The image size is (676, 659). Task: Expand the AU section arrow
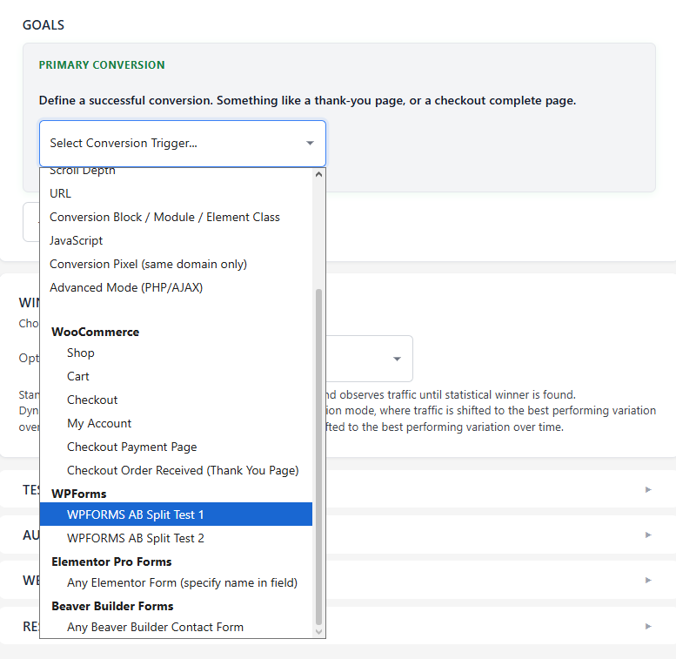pyautogui.click(x=648, y=535)
